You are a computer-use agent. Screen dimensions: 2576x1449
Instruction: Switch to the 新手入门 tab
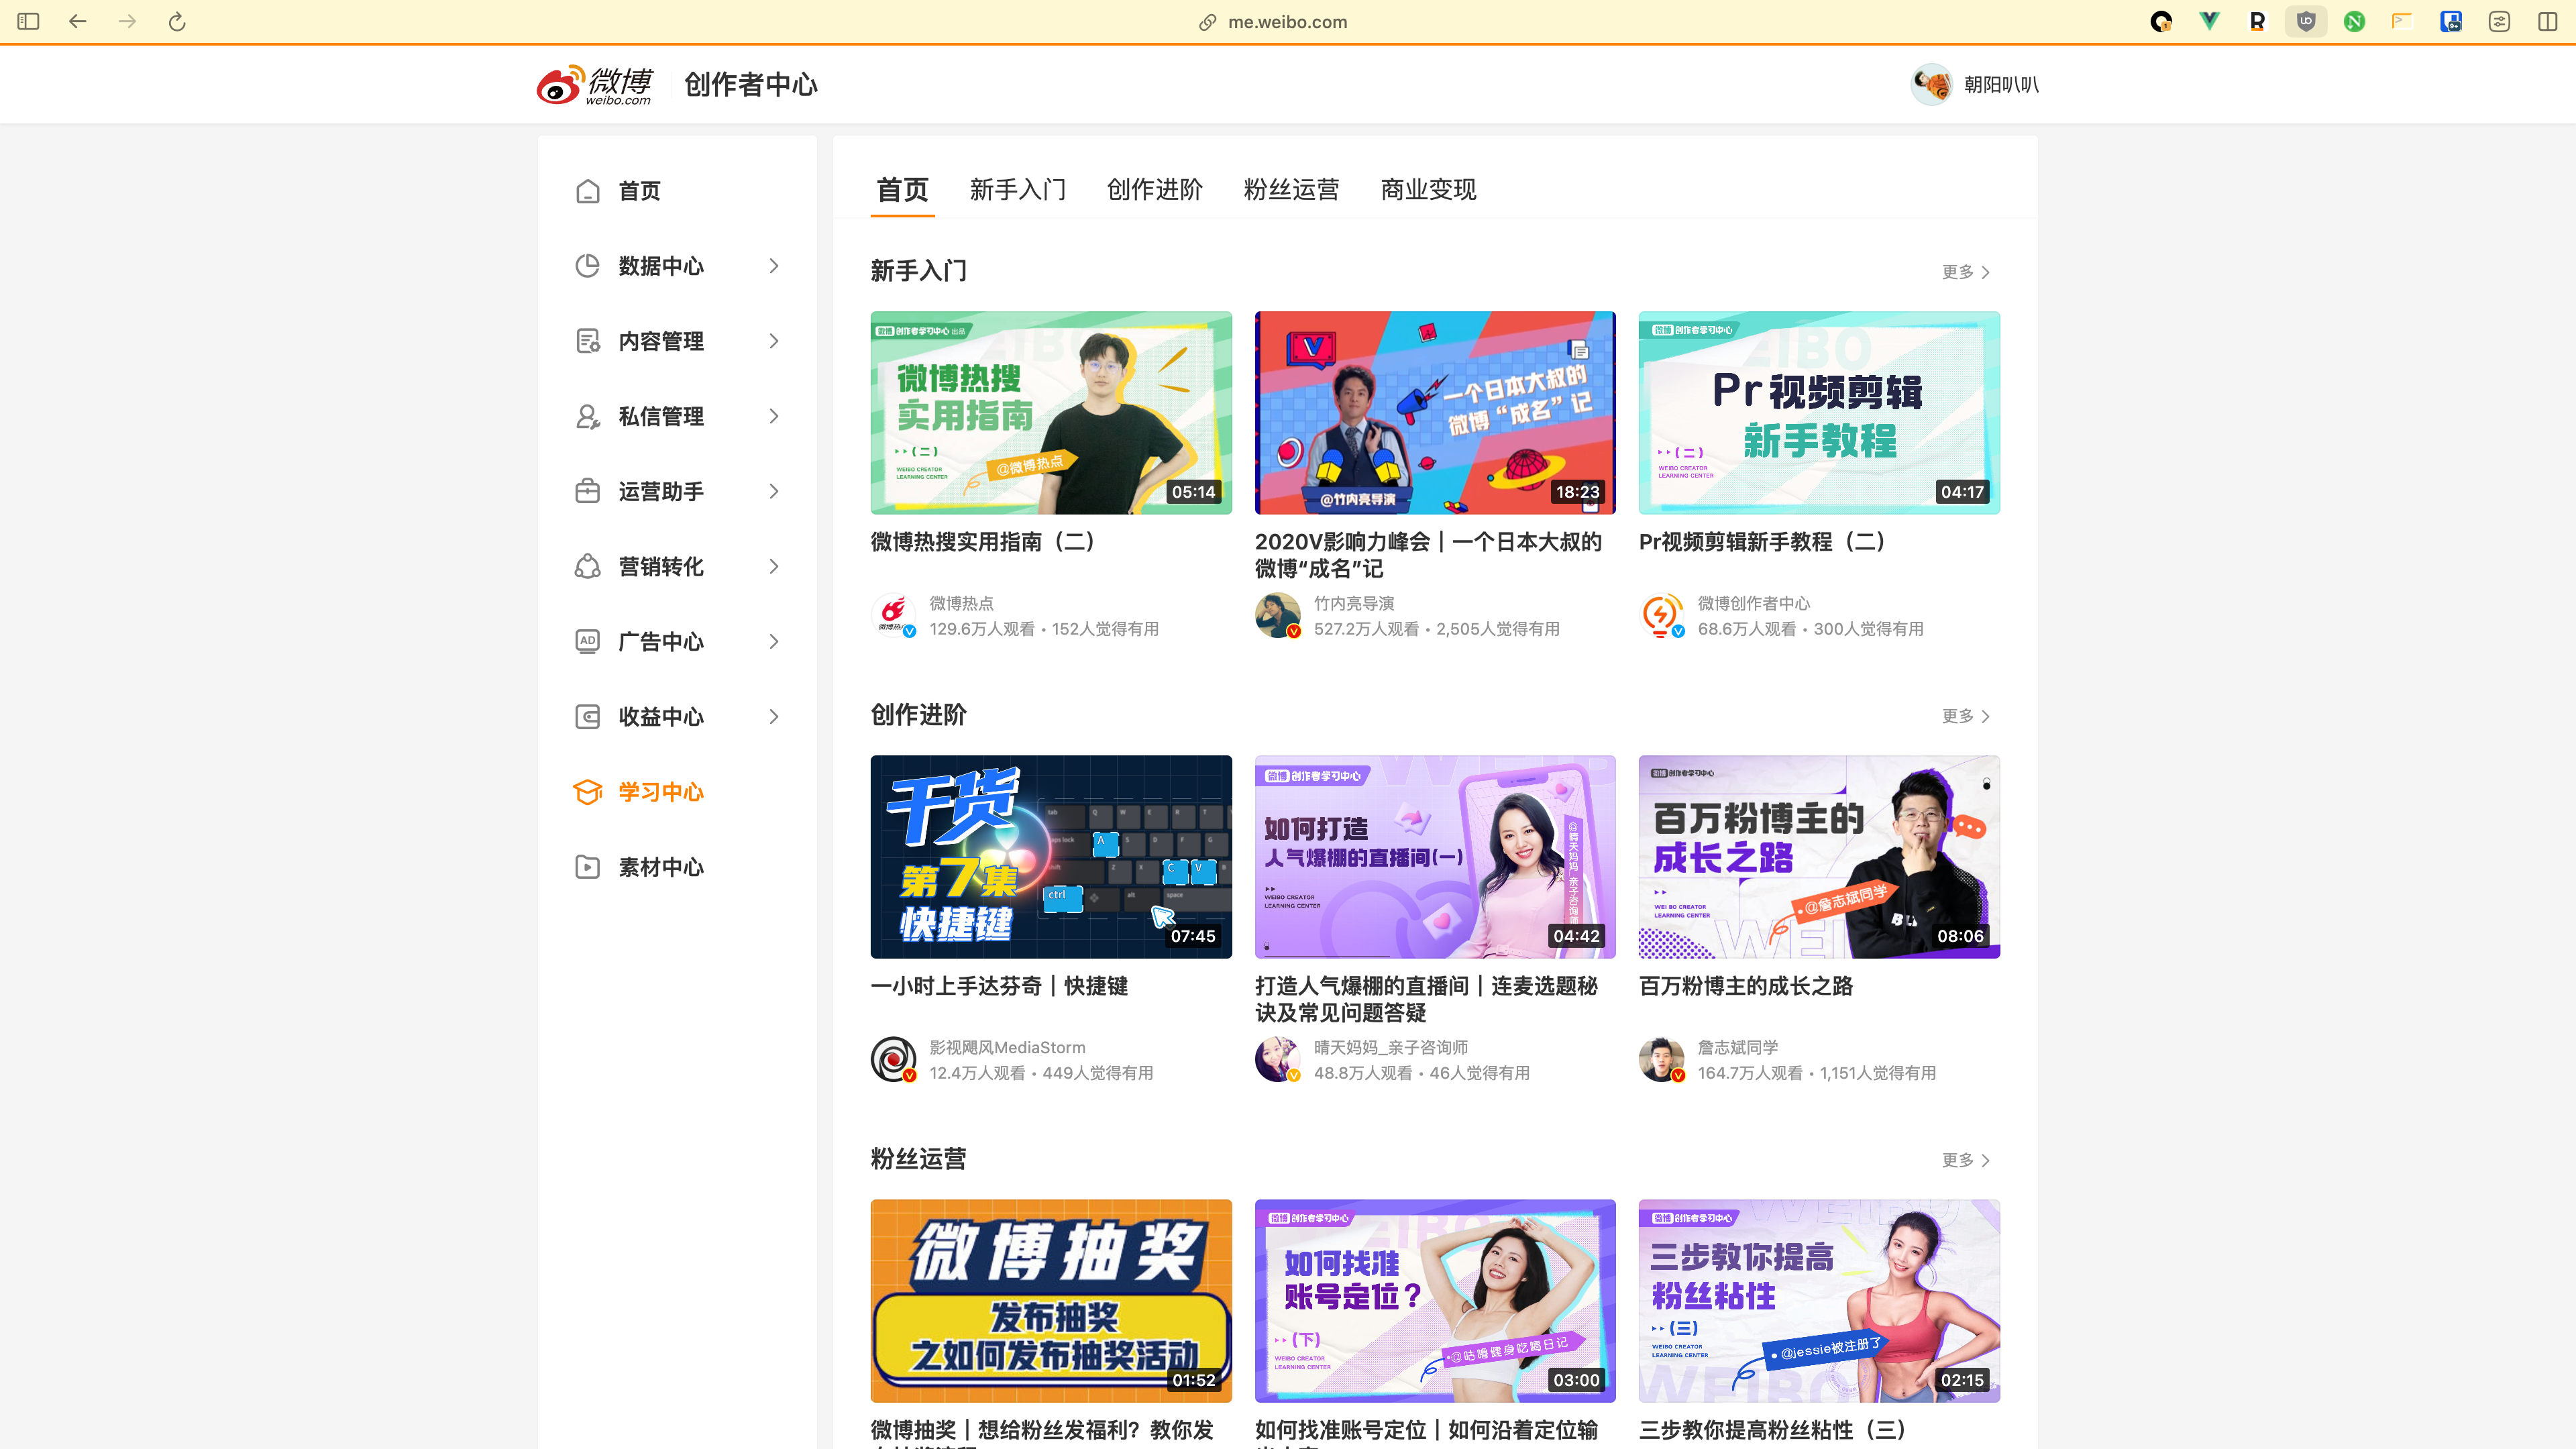(x=1018, y=189)
